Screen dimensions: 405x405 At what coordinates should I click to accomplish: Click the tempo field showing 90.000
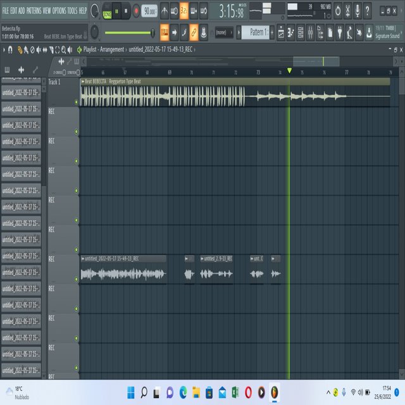point(149,11)
